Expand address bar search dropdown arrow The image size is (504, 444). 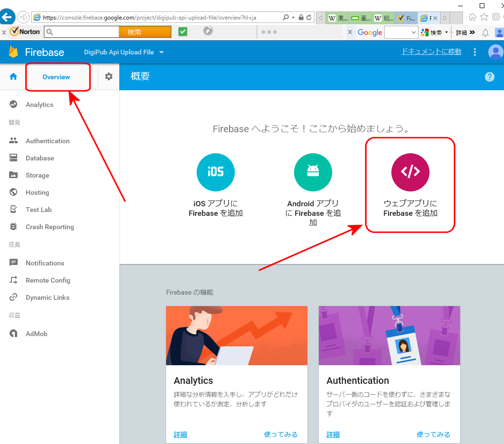pos(293,17)
